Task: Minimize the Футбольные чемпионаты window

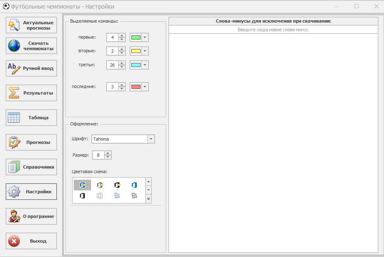Action: pos(337,6)
